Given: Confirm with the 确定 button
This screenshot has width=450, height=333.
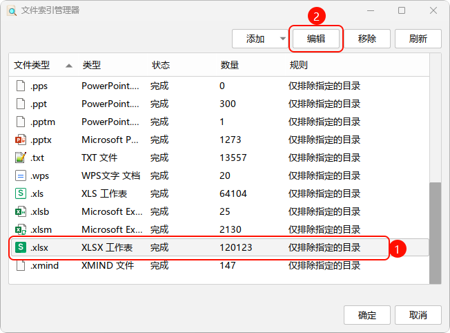Looking at the screenshot, I should click(x=367, y=315).
